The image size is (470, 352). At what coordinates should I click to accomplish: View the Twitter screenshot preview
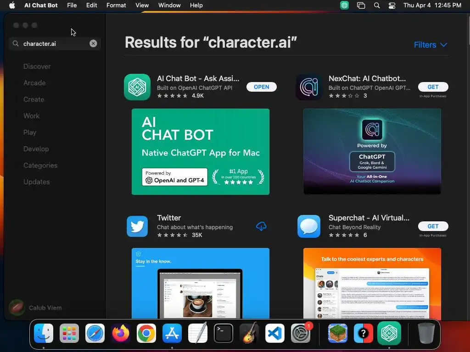[201, 283]
